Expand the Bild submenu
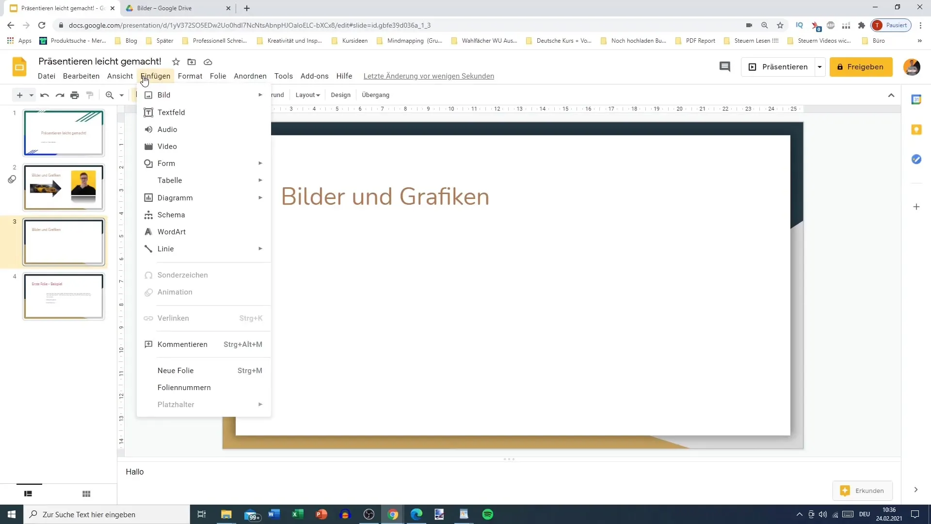This screenshot has width=931, height=524. pos(204,95)
